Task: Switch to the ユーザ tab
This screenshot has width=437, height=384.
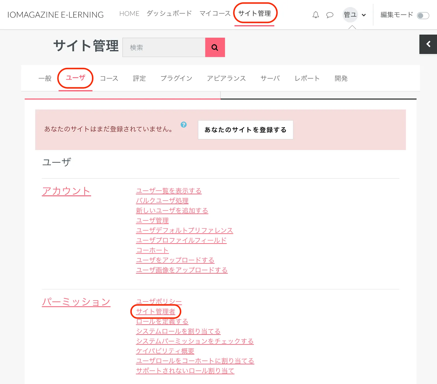Action: 75,78
